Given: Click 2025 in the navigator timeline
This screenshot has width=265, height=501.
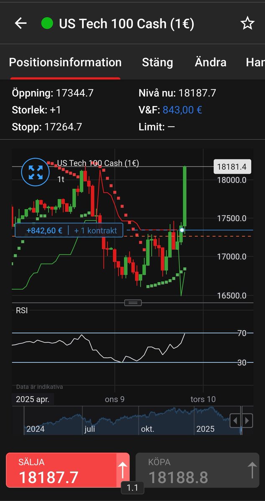Looking at the screenshot, I should click(206, 429).
